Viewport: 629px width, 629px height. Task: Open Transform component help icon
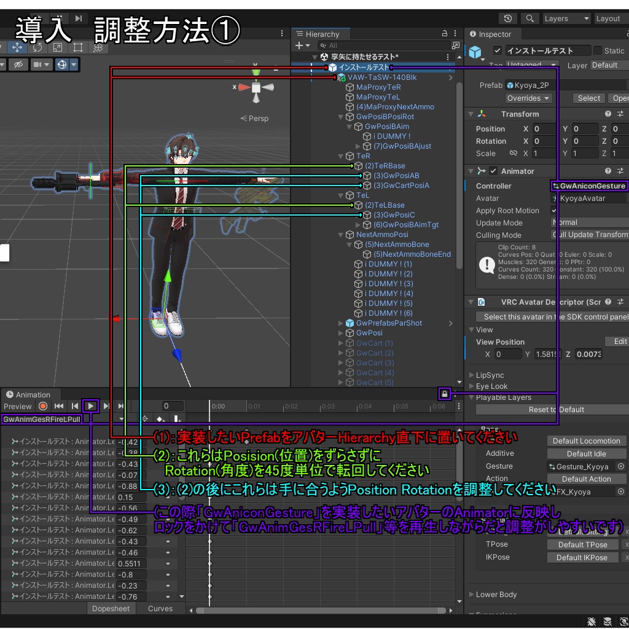608,114
